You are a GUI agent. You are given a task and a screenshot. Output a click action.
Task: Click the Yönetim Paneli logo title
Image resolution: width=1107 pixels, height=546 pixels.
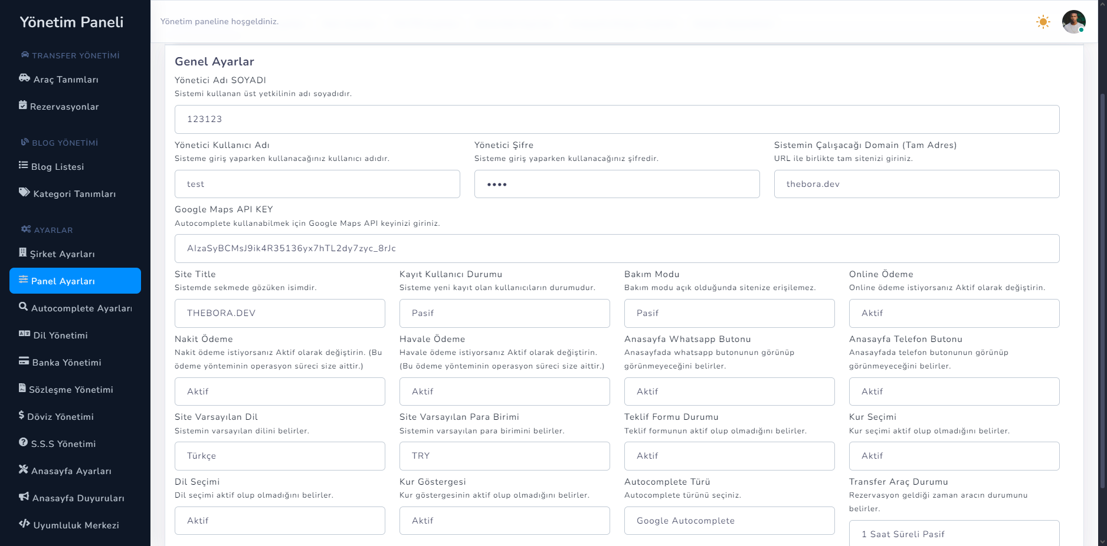pos(71,22)
